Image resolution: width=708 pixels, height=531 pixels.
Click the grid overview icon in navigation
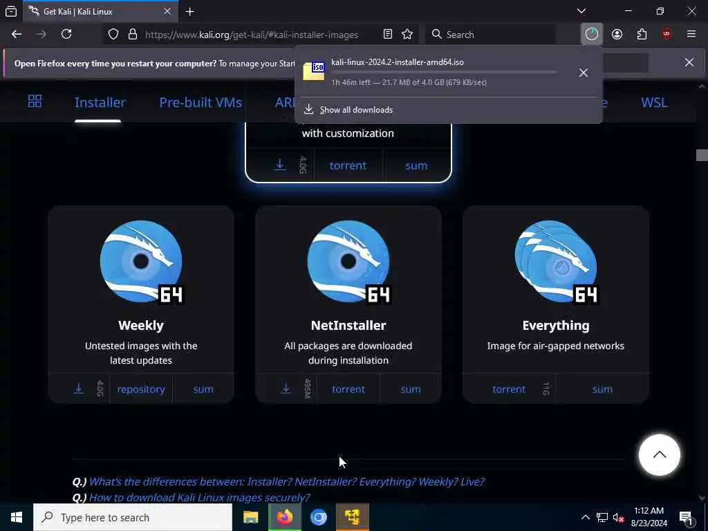(x=35, y=101)
